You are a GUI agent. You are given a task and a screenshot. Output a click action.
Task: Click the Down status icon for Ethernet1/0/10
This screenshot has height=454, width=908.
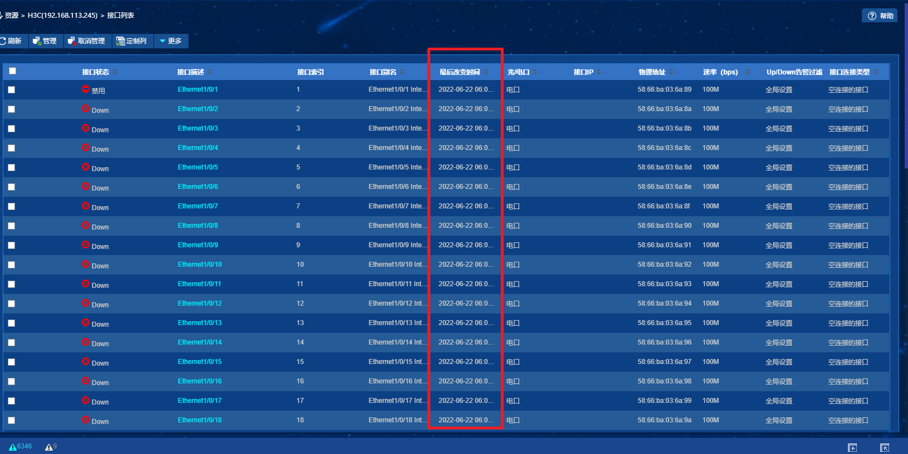tap(86, 264)
